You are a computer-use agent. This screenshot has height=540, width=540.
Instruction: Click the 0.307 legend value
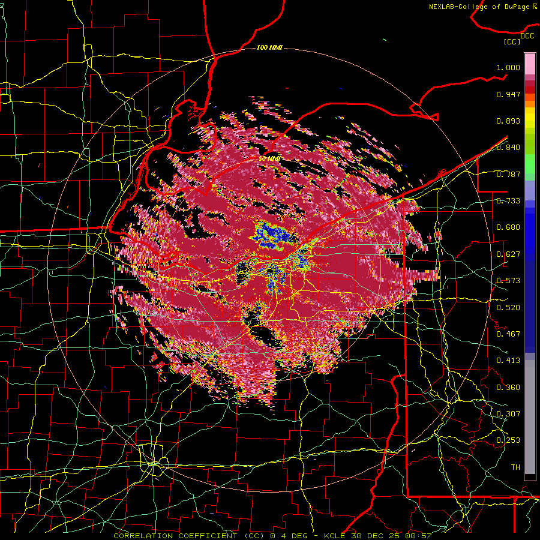tap(508, 413)
